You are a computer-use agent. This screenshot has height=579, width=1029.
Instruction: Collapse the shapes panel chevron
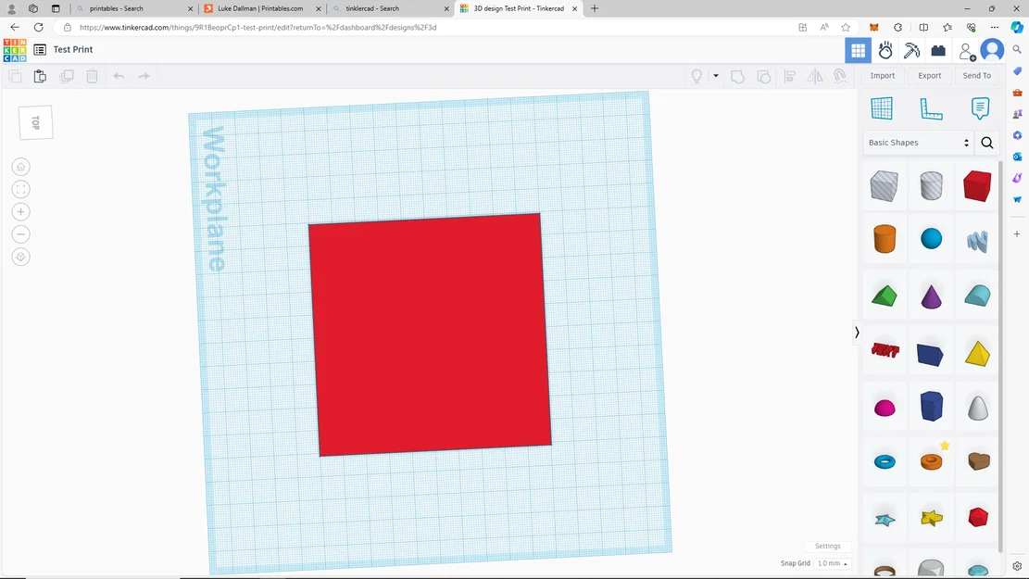coord(857,333)
